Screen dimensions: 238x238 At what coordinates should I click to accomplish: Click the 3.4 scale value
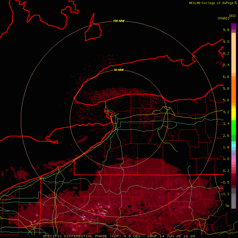tap(226, 124)
